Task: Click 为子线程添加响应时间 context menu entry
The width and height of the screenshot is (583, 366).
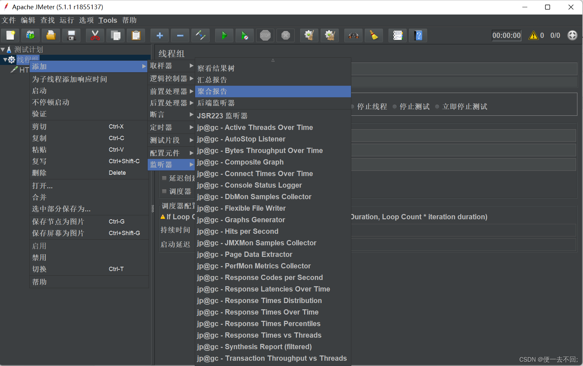Action: (89, 79)
